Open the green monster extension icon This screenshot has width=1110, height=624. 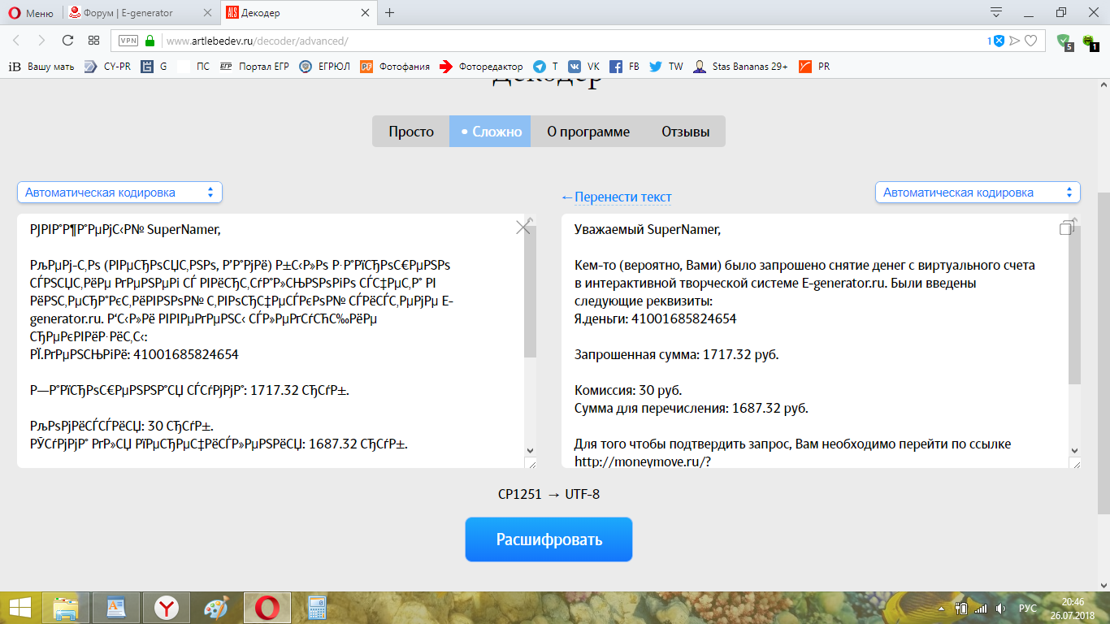coord(1089,41)
